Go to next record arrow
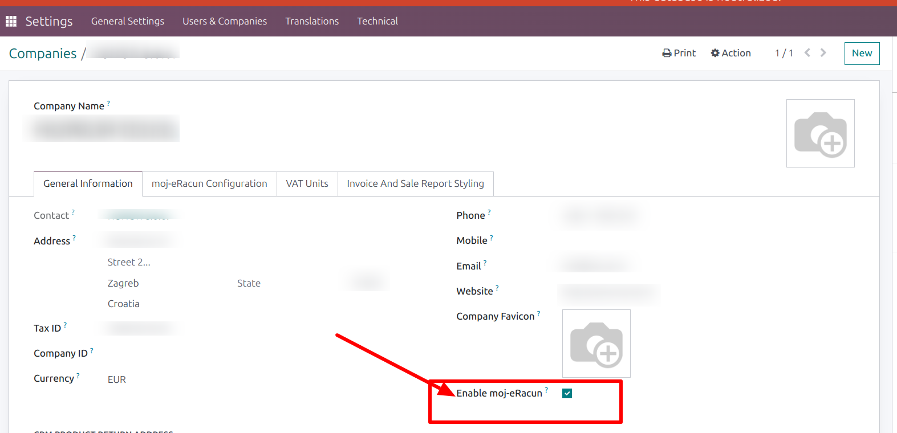The image size is (897, 433). pos(823,53)
